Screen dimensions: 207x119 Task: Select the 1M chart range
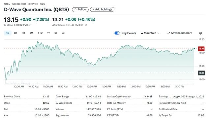pos(23,33)
